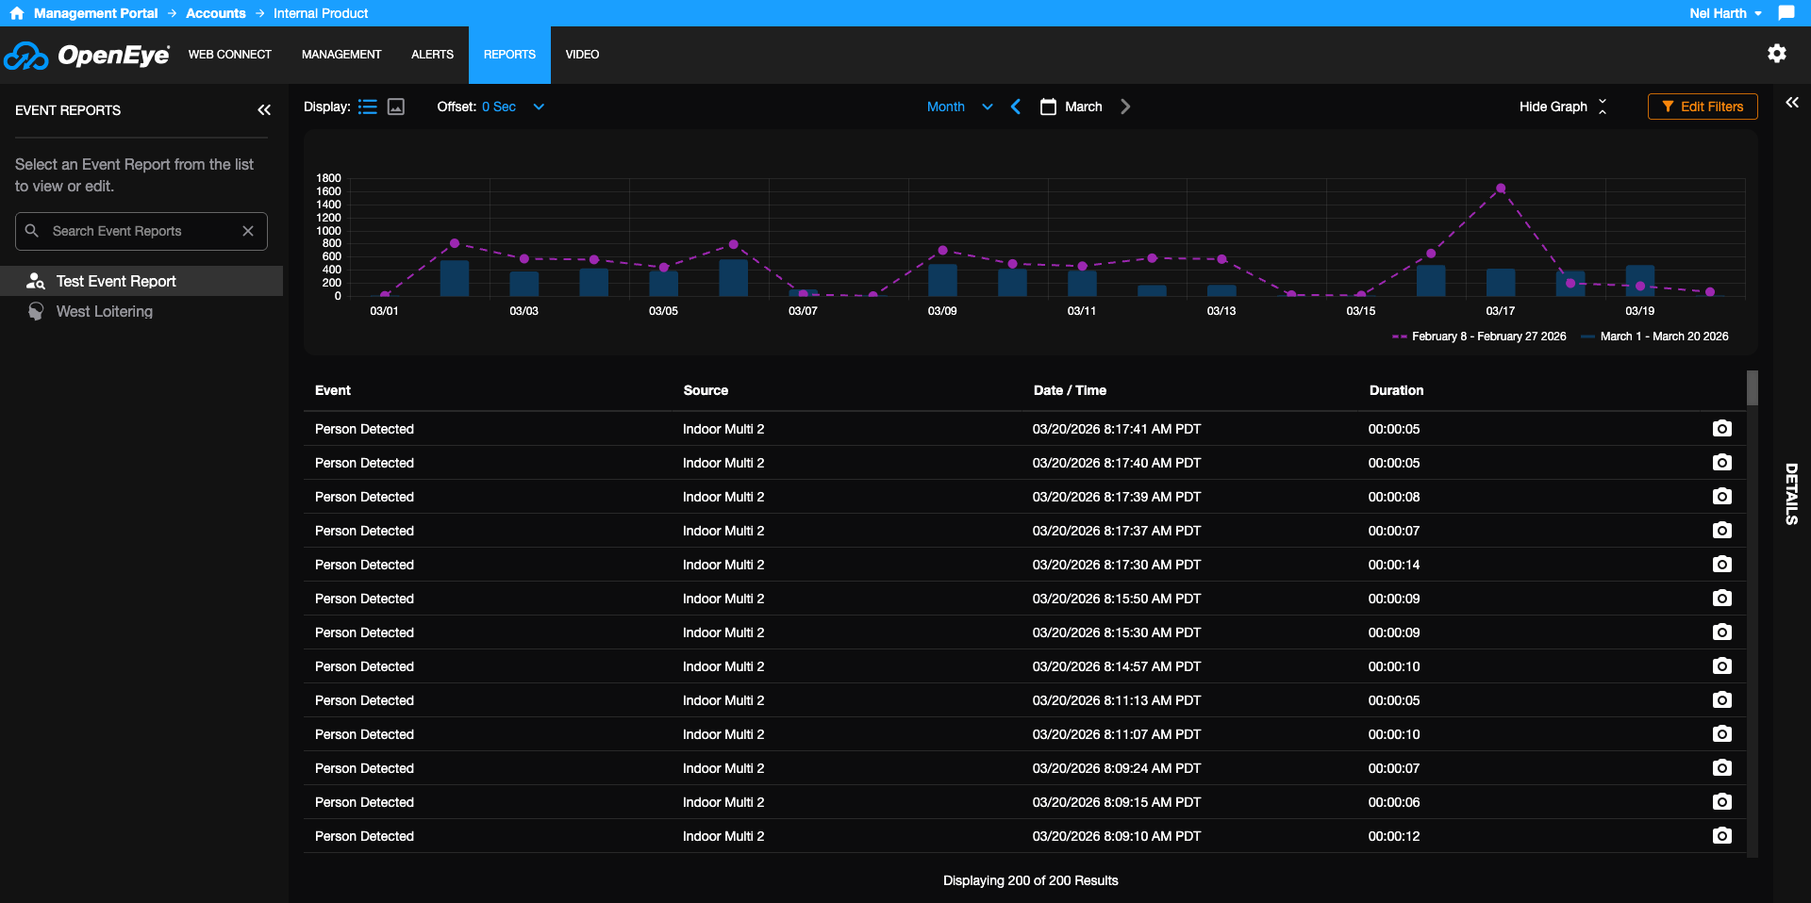
Task: Click the camera snapshot icon for the first event
Action: coord(1722,429)
